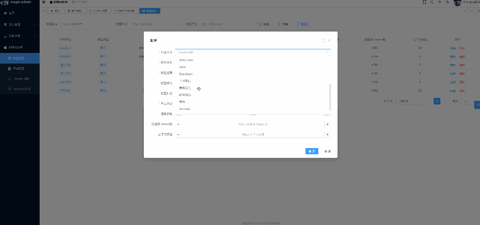
Task: Focus the 回复数 Token 数 input field
Action: (253, 124)
